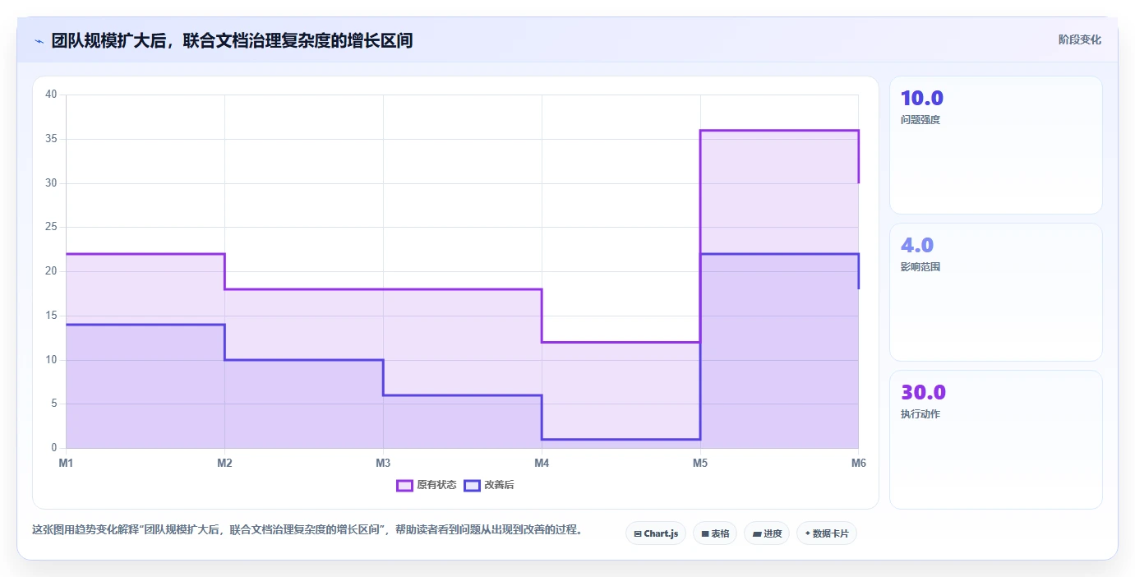Click the 15 y-axis value
Viewport: 1135px width, 577px height.
[51, 316]
